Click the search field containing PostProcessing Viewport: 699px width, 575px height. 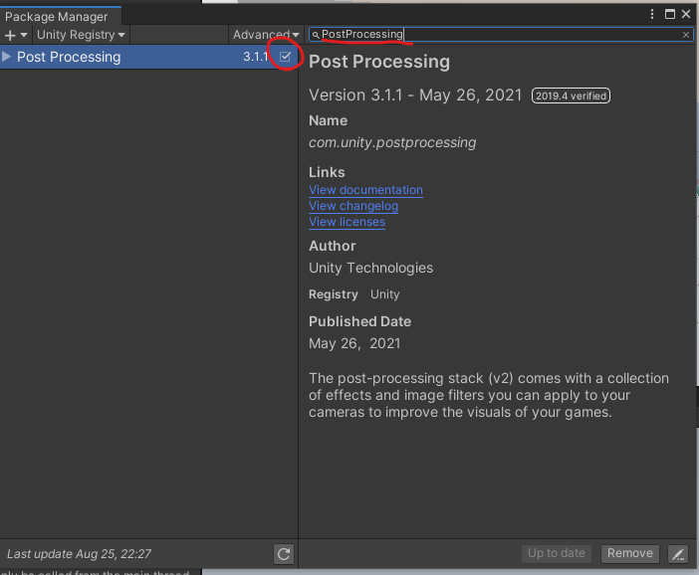tap(501, 34)
